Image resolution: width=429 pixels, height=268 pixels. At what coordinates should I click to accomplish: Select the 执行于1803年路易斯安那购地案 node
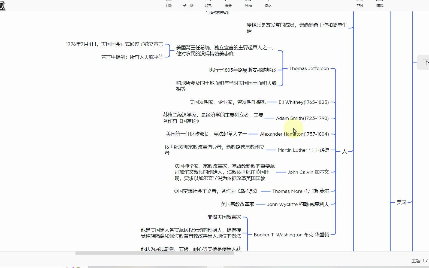pyautogui.click(x=243, y=70)
